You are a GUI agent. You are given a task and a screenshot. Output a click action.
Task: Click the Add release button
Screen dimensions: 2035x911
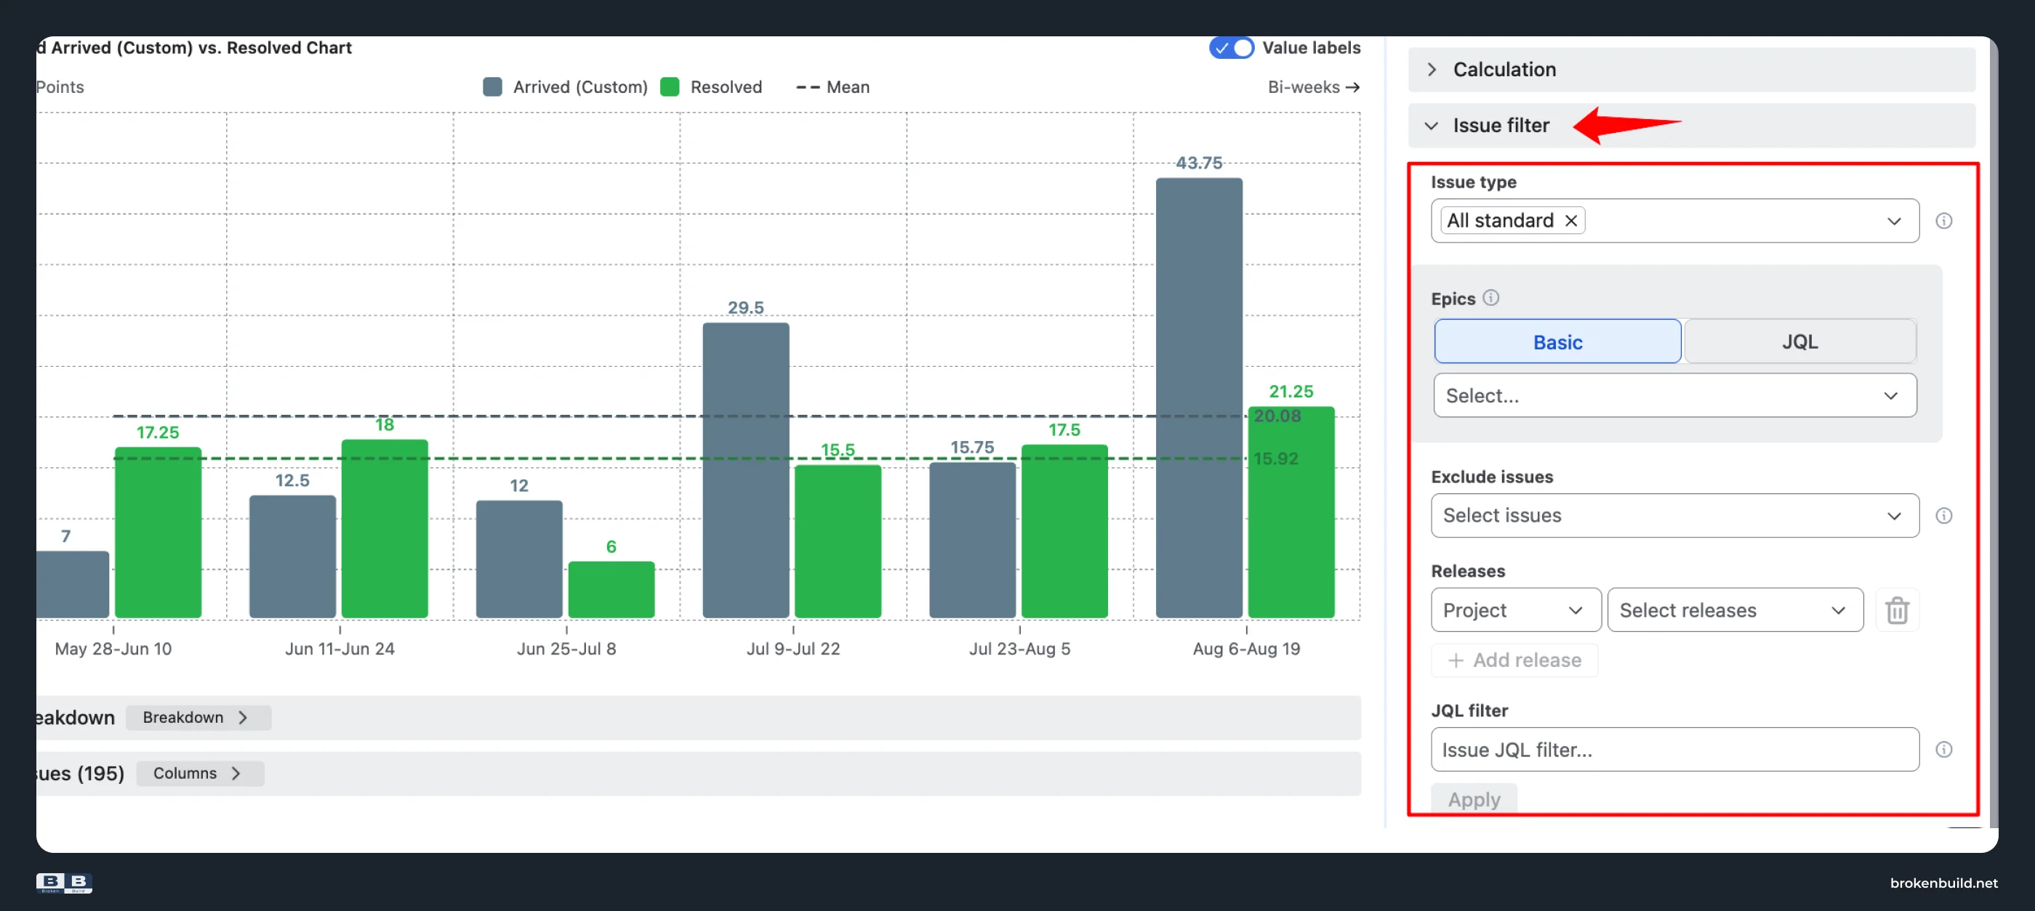(x=1514, y=660)
